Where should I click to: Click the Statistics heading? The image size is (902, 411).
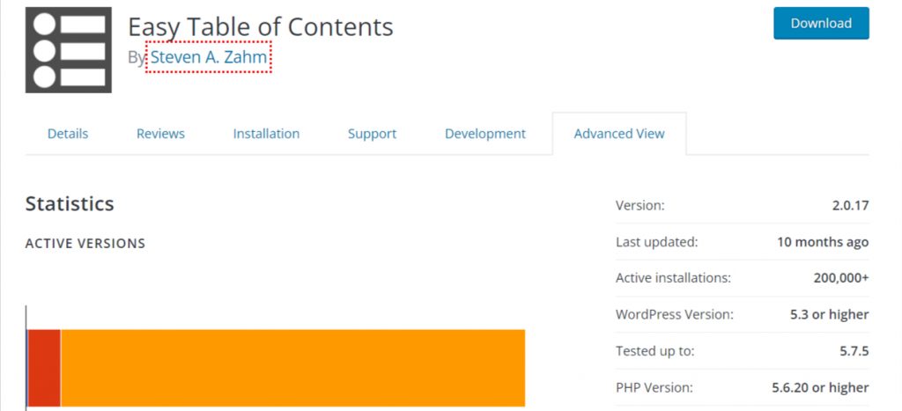point(70,204)
